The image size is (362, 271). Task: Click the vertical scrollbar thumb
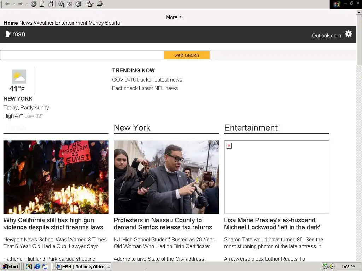click(359, 40)
